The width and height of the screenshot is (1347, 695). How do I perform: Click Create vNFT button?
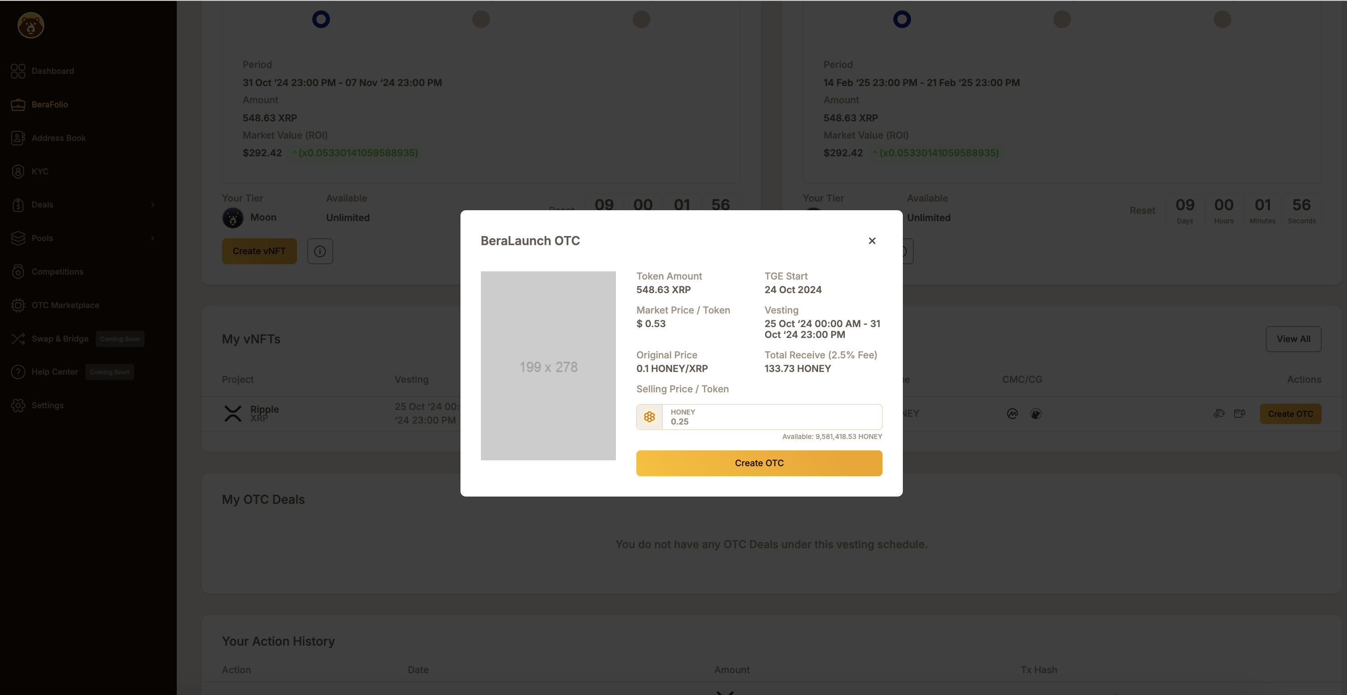[259, 251]
